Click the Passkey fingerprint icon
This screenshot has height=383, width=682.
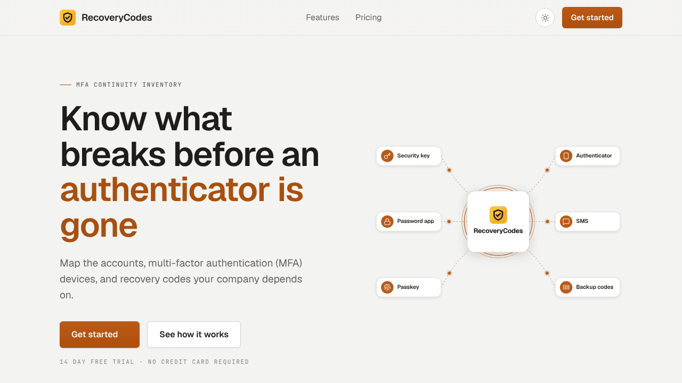click(387, 287)
